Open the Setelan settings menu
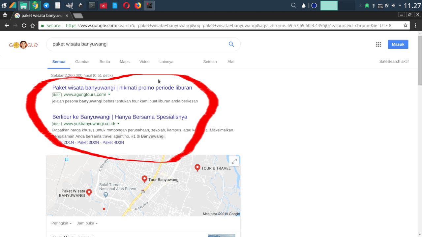 click(210, 62)
